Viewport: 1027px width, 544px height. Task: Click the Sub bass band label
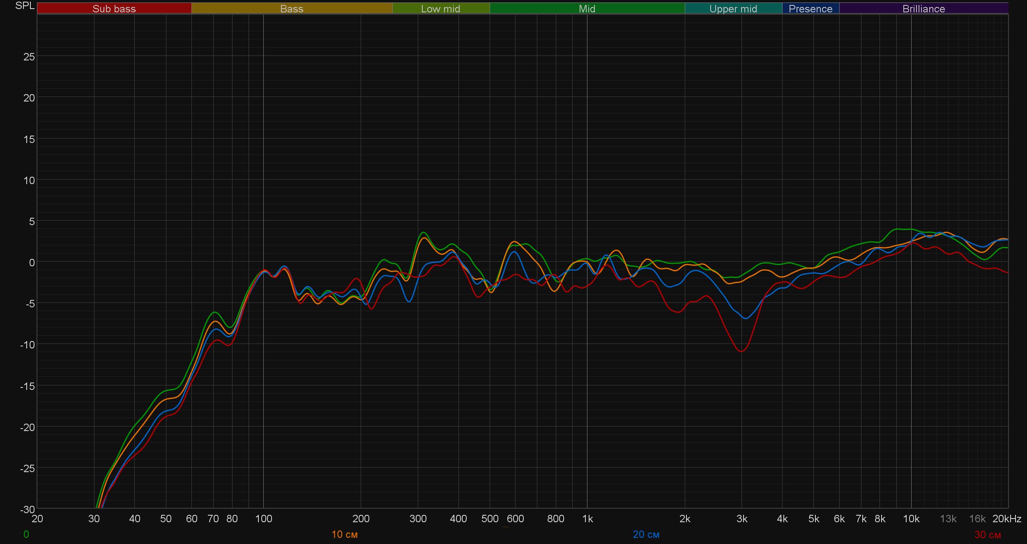coord(114,9)
